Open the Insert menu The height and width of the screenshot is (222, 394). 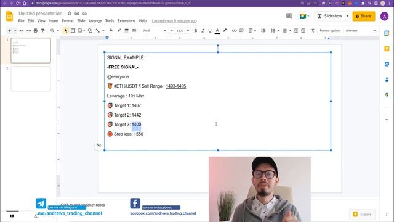pos(54,21)
